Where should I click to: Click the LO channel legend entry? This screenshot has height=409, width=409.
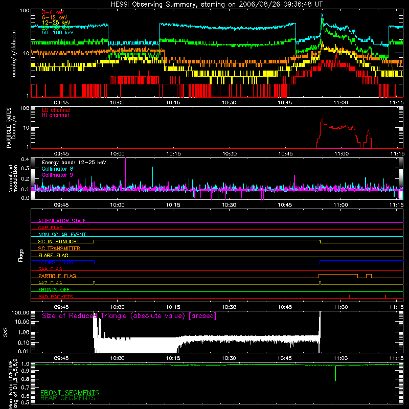pyautogui.click(x=56, y=110)
